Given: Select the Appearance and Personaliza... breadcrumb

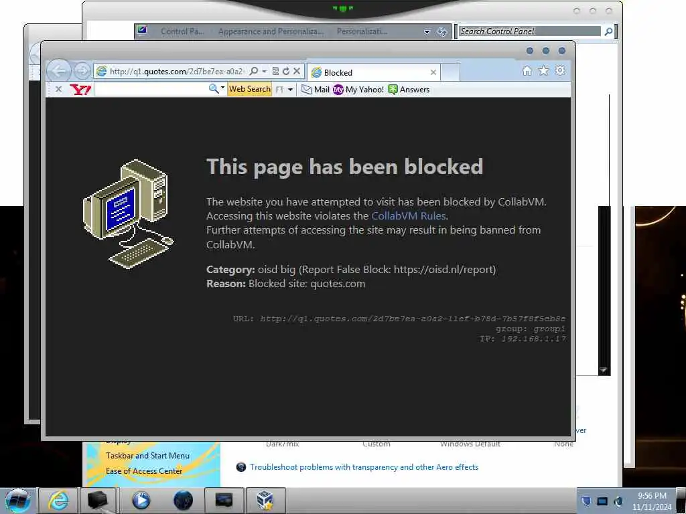Looking at the screenshot, I should 271,31.
